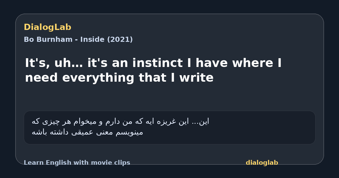Click the word "It's" starting the quote
This screenshot has height=178, width=339.
pos(37,63)
